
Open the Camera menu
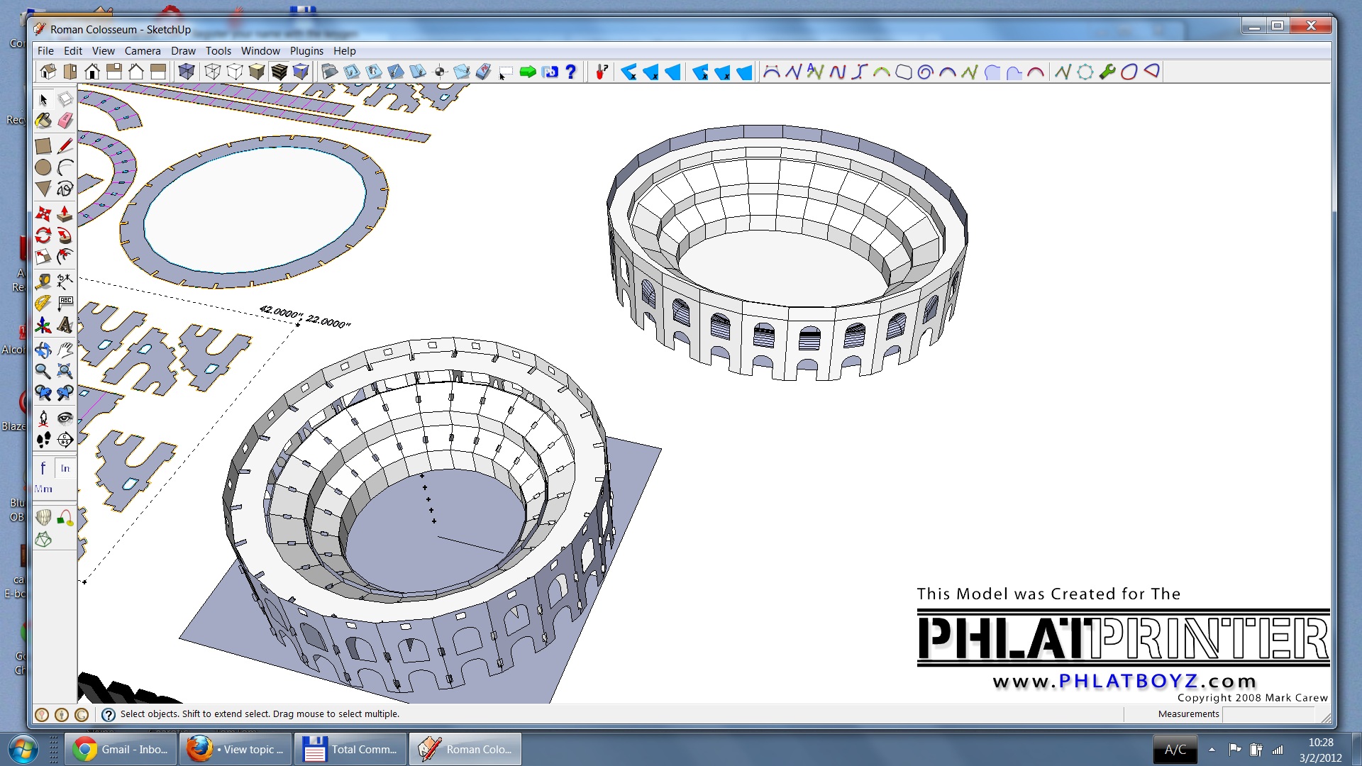(143, 51)
